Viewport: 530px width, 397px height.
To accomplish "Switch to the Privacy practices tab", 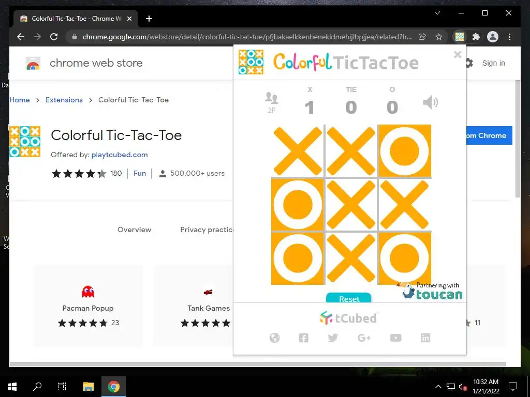I will click(207, 230).
